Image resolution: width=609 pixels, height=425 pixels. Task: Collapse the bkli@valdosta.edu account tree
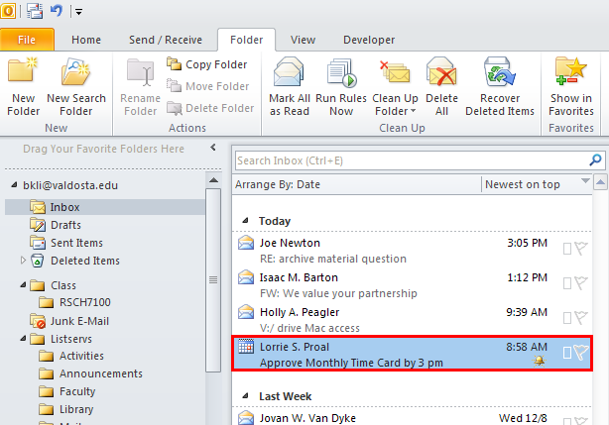tap(14, 185)
